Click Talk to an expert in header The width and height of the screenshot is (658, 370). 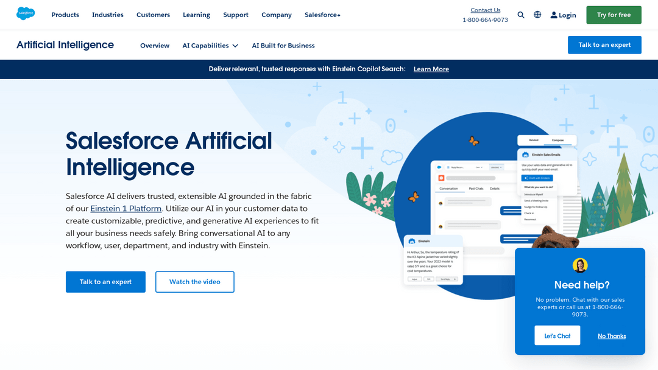click(x=604, y=45)
